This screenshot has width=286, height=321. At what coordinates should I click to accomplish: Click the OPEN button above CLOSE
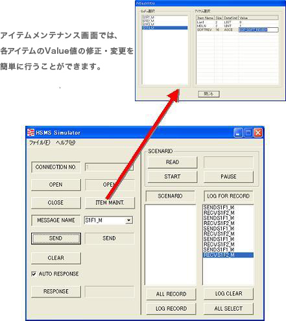[x=56, y=185]
